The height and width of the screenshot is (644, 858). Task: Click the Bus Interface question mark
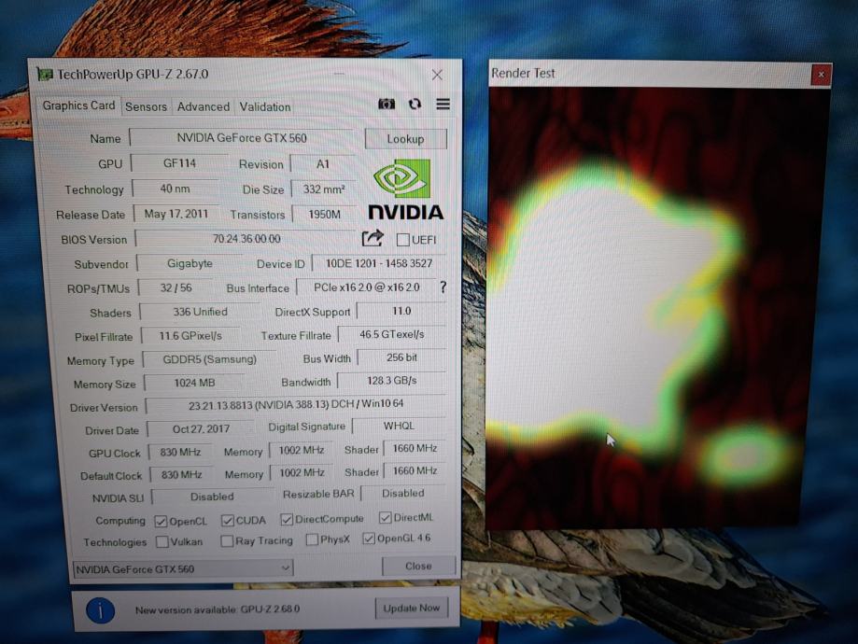(443, 287)
